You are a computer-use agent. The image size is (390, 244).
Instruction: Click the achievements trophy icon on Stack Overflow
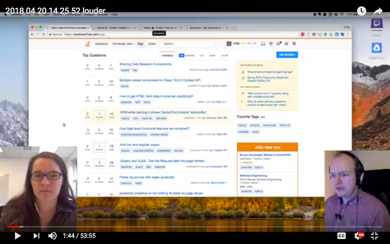click(271, 43)
